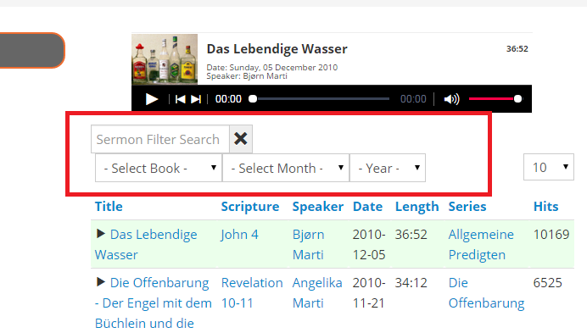This screenshot has height=333, width=587.
Task: Sort sermons by Speaker column
Action: [318, 207]
